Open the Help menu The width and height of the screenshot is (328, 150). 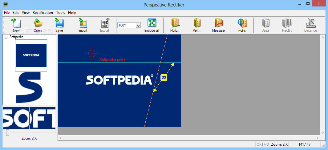click(x=72, y=13)
